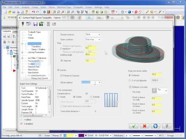Open the Open contours dropdown

point(99,39)
